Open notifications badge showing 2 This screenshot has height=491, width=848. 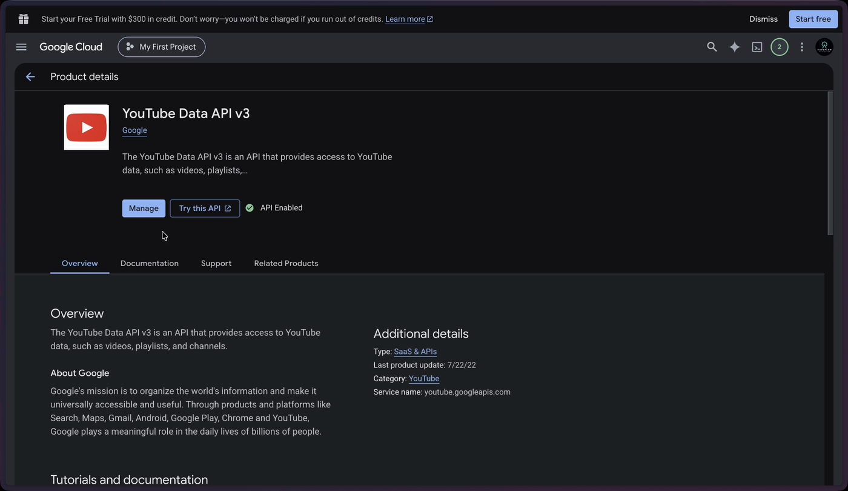(x=780, y=47)
